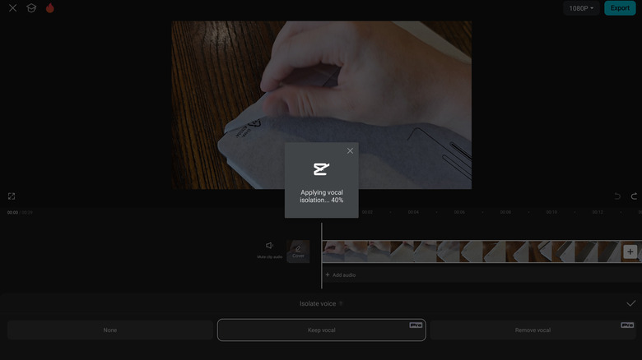
Task: Click the 00:04 mark on timeline ruler
Action: click(x=413, y=212)
